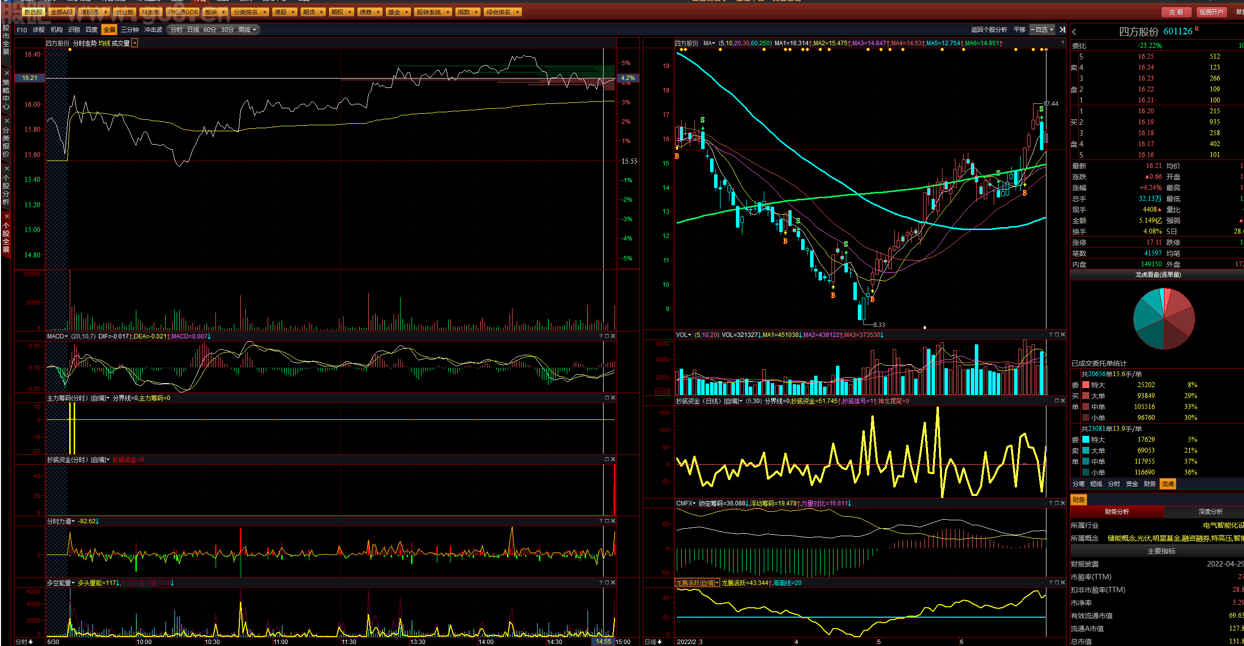Open the 港股通 dropdown arrow
The image size is (1244, 646).
105,12
